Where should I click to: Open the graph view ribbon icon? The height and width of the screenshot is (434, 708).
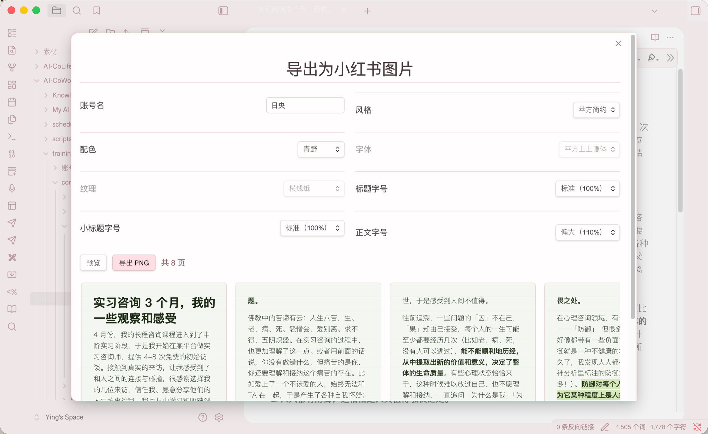(12, 67)
